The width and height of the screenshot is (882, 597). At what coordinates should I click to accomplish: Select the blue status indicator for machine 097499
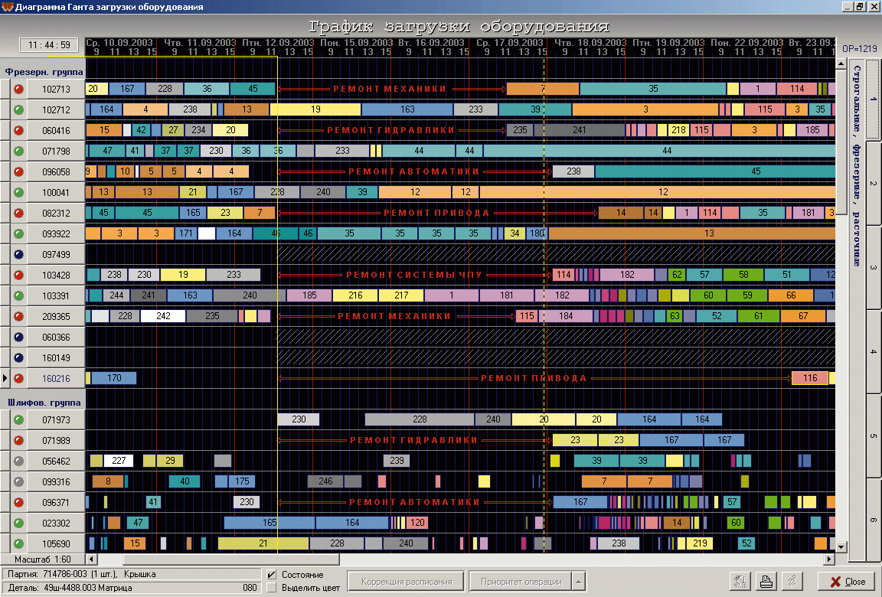19,254
